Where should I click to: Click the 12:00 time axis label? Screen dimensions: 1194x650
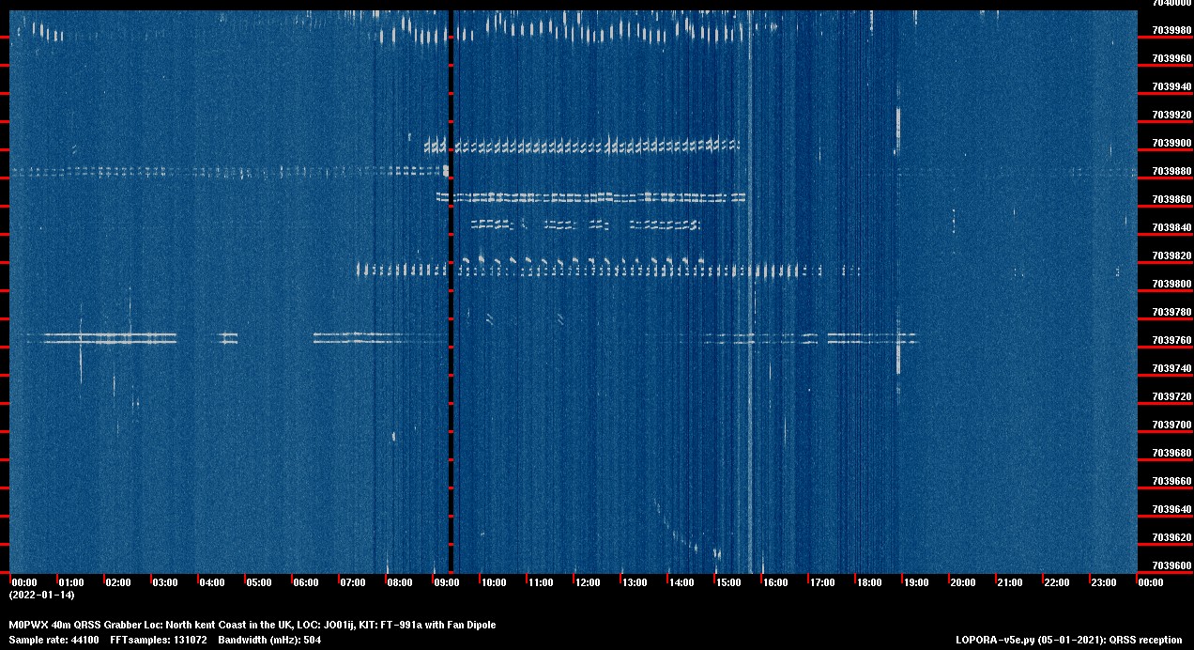(588, 582)
